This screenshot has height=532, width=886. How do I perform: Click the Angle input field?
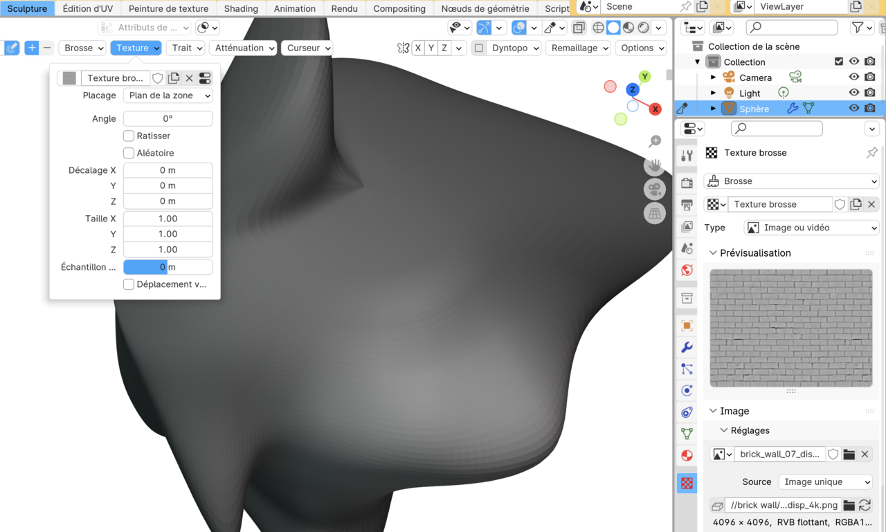point(168,118)
